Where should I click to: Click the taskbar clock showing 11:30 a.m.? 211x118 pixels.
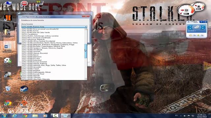click(202, 116)
